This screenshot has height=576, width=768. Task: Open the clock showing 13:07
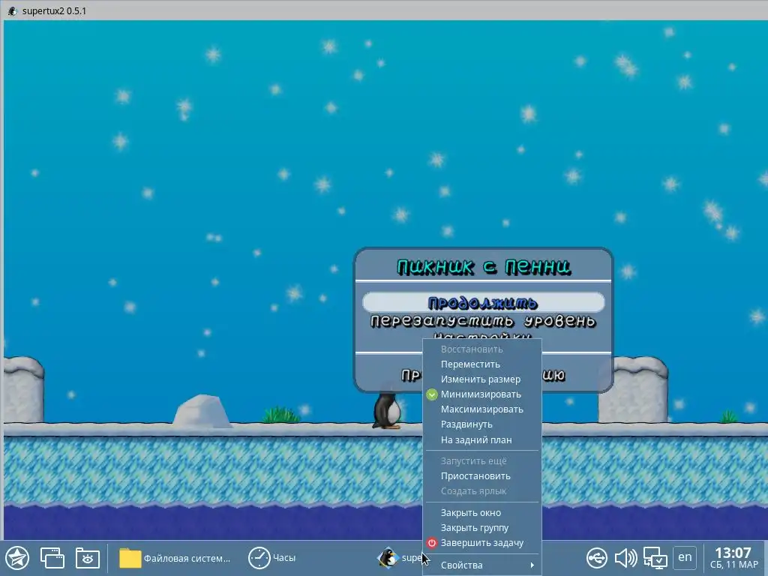click(733, 558)
